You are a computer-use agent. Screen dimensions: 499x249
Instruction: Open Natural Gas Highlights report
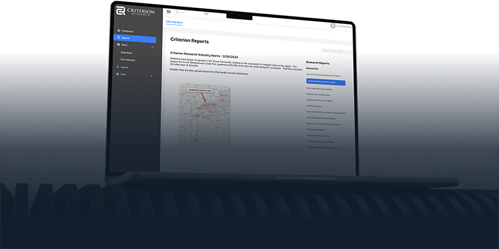[x=316, y=130]
